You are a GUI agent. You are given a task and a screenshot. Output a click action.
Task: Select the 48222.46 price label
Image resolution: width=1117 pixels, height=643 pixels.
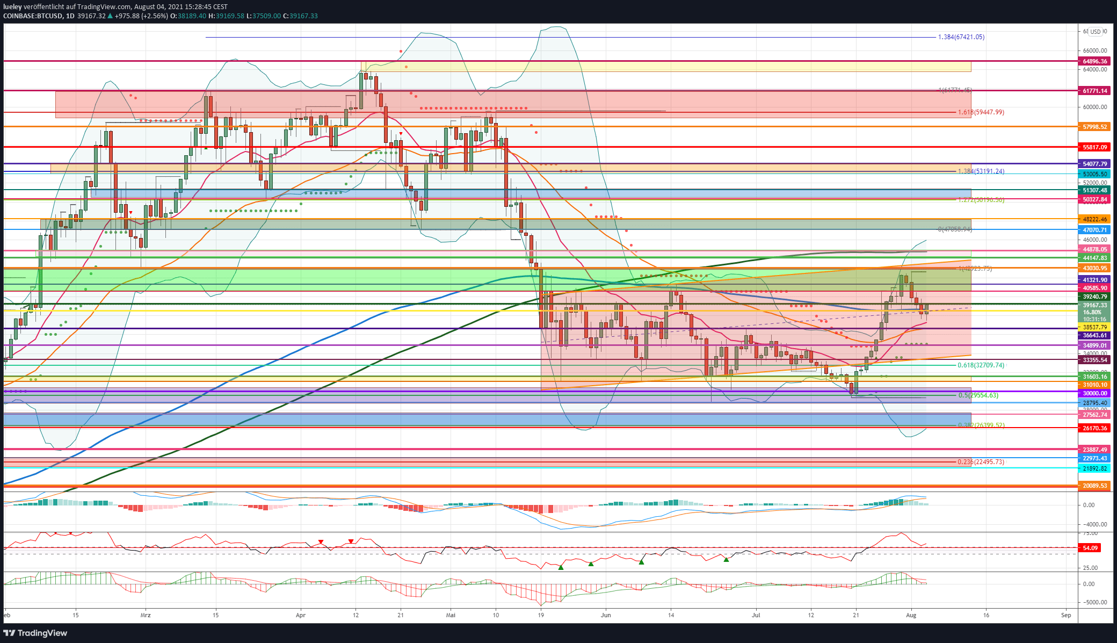point(1094,219)
